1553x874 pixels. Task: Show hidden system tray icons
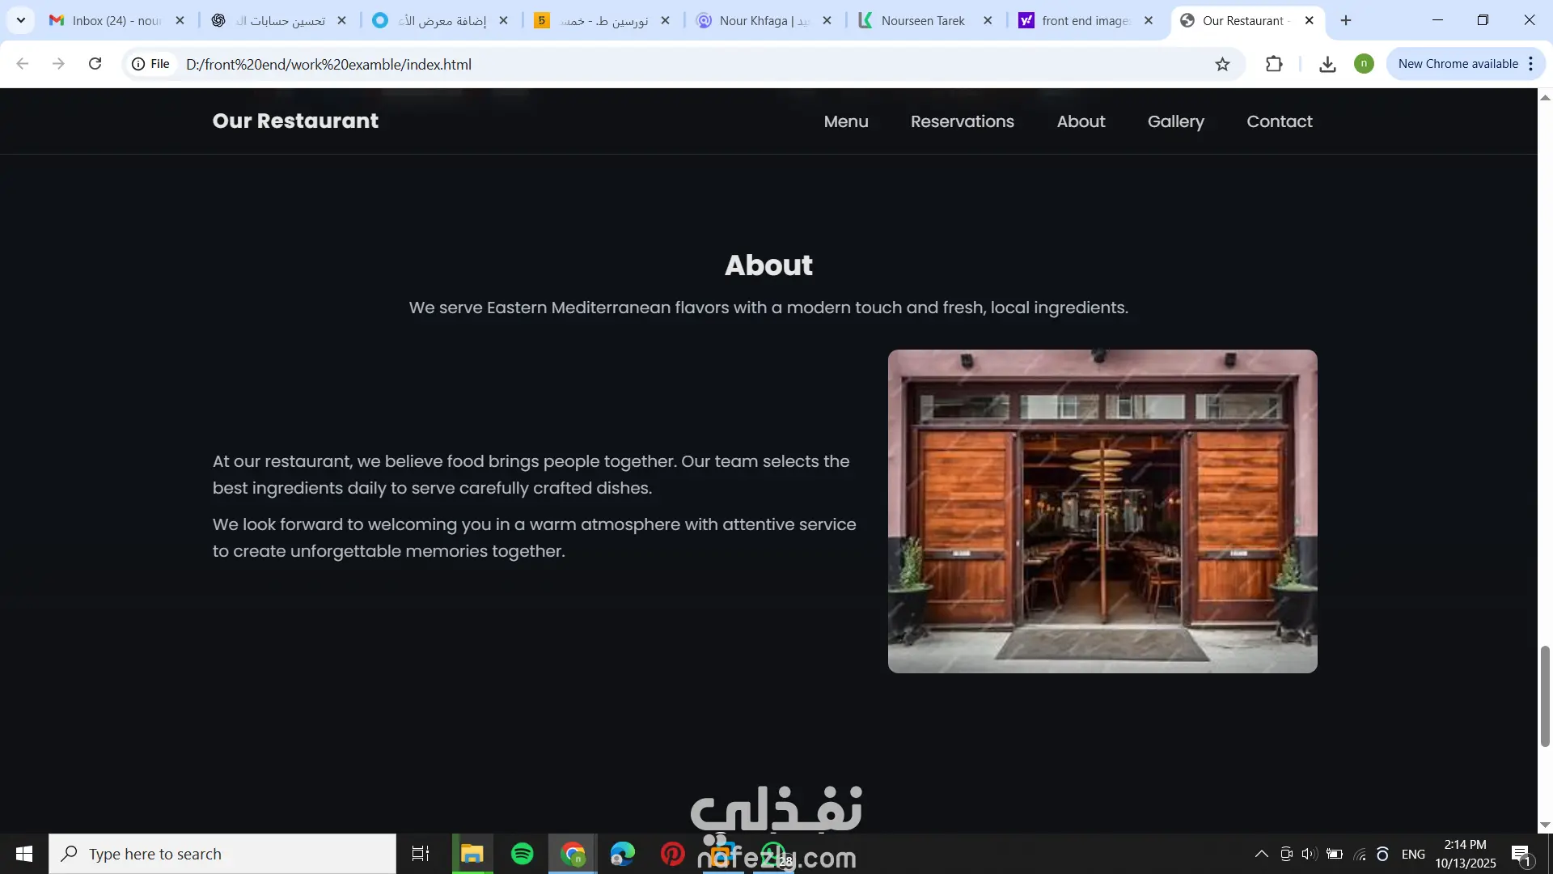(1261, 854)
